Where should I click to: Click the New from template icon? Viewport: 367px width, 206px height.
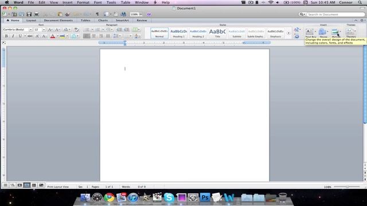(14, 14)
